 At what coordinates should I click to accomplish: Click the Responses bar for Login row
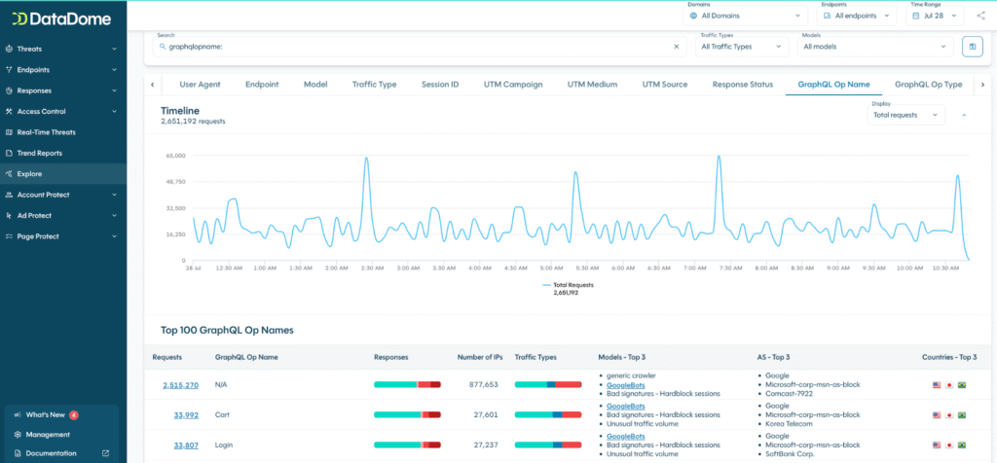coord(408,445)
